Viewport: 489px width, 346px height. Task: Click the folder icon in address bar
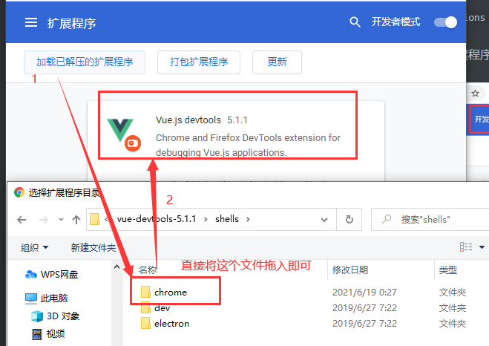[x=94, y=219]
